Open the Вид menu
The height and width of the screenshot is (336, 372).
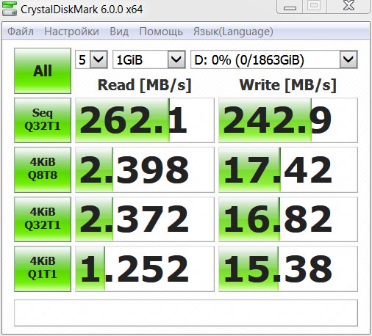(119, 32)
